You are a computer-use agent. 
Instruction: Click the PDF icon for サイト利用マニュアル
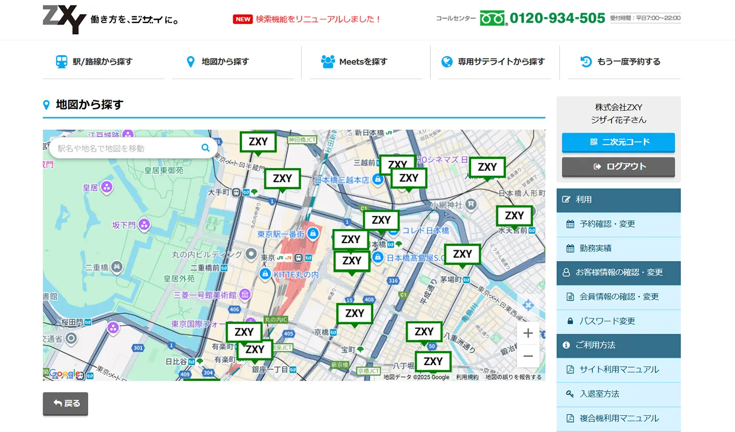570,370
